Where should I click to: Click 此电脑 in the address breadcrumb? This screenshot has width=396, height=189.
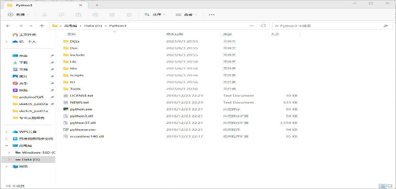coord(71,26)
